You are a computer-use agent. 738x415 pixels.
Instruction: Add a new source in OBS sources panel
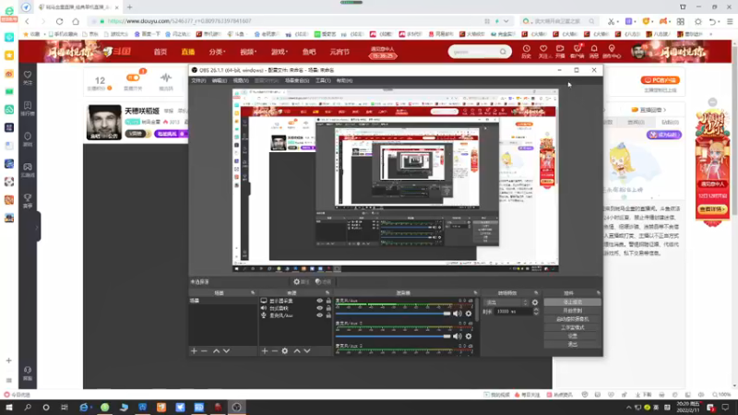[x=265, y=351]
